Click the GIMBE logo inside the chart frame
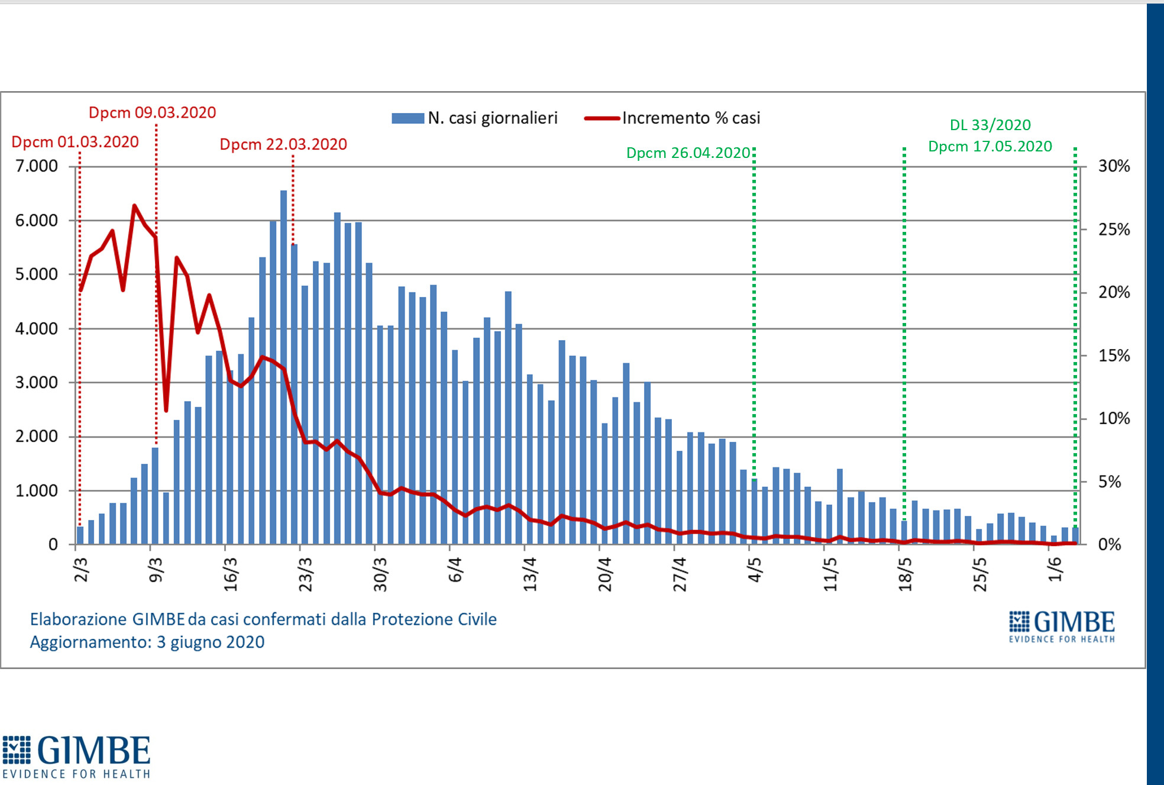The image size is (1164, 785). pyautogui.click(x=1062, y=626)
